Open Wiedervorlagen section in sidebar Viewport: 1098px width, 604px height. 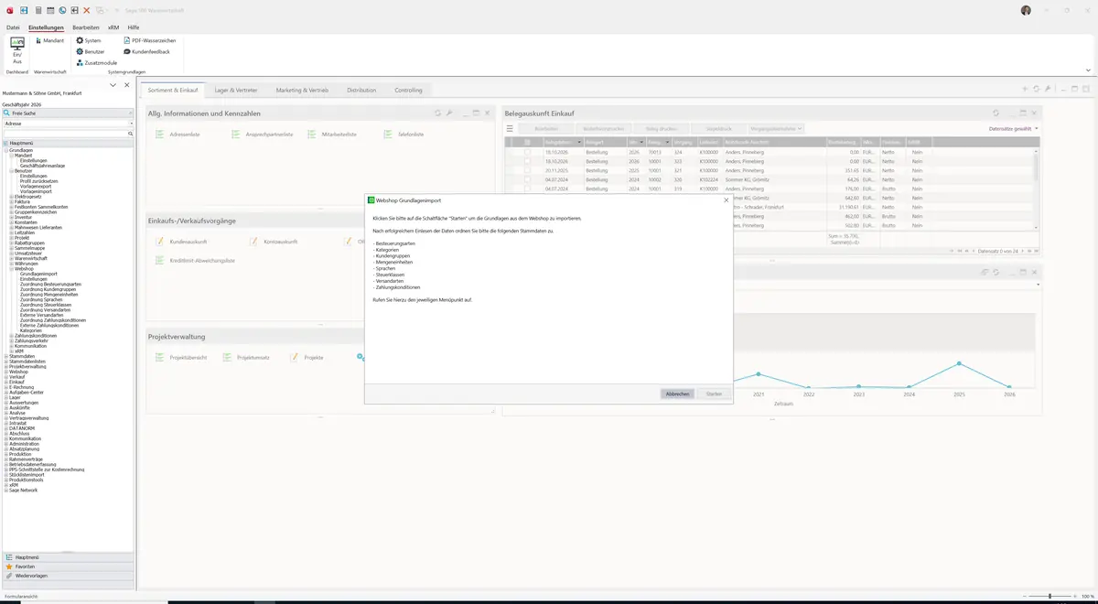pos(69,576)
